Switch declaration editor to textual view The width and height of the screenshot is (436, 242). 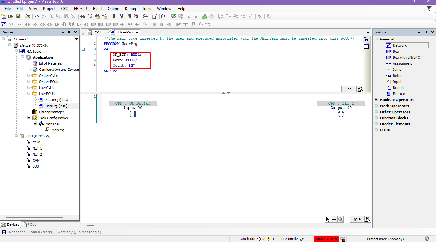366,39
